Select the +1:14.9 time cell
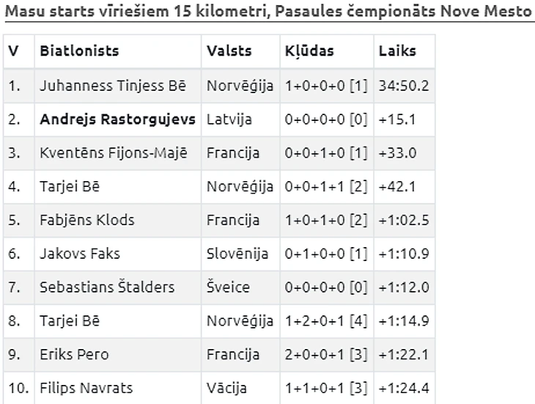The width and height of the screenshot is (535, 404). point(403,321)
